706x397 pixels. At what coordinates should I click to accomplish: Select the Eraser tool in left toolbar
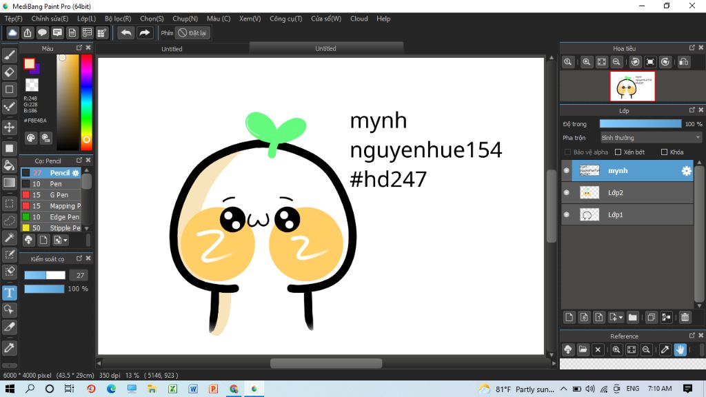(x=10, y=72)
